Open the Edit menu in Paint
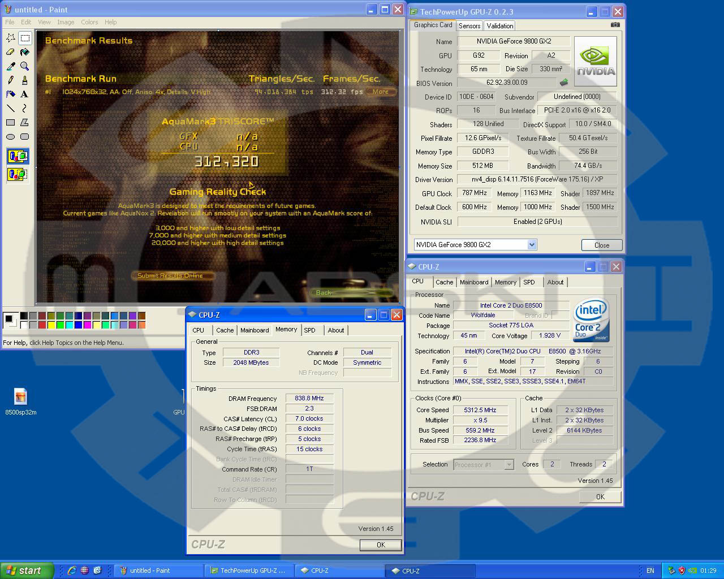 [26, 22]
